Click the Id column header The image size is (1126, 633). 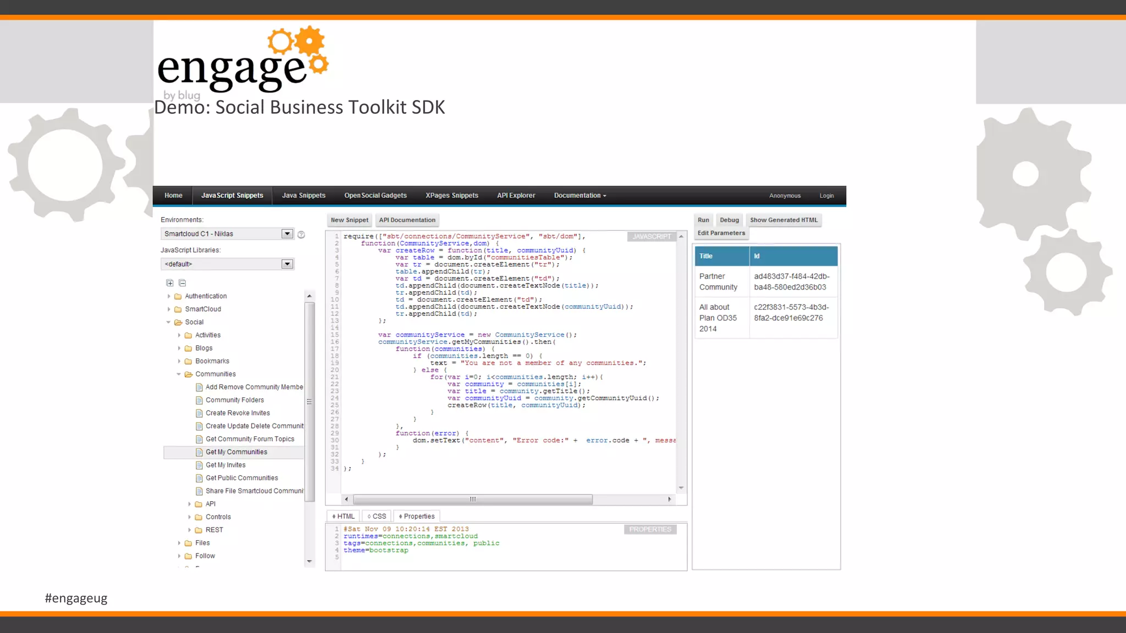tap(794, 256)
